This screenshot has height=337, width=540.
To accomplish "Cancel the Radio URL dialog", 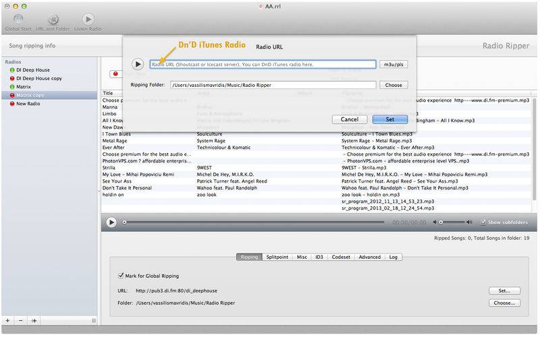I will 350,119.
